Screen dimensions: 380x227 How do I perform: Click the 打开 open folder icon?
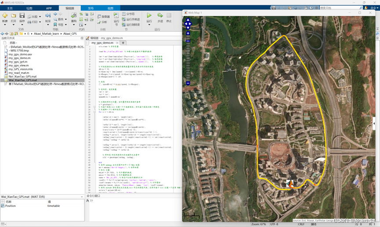click(13, 15)
